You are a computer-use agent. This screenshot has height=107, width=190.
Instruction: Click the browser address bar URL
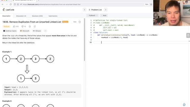pos(52,4)
